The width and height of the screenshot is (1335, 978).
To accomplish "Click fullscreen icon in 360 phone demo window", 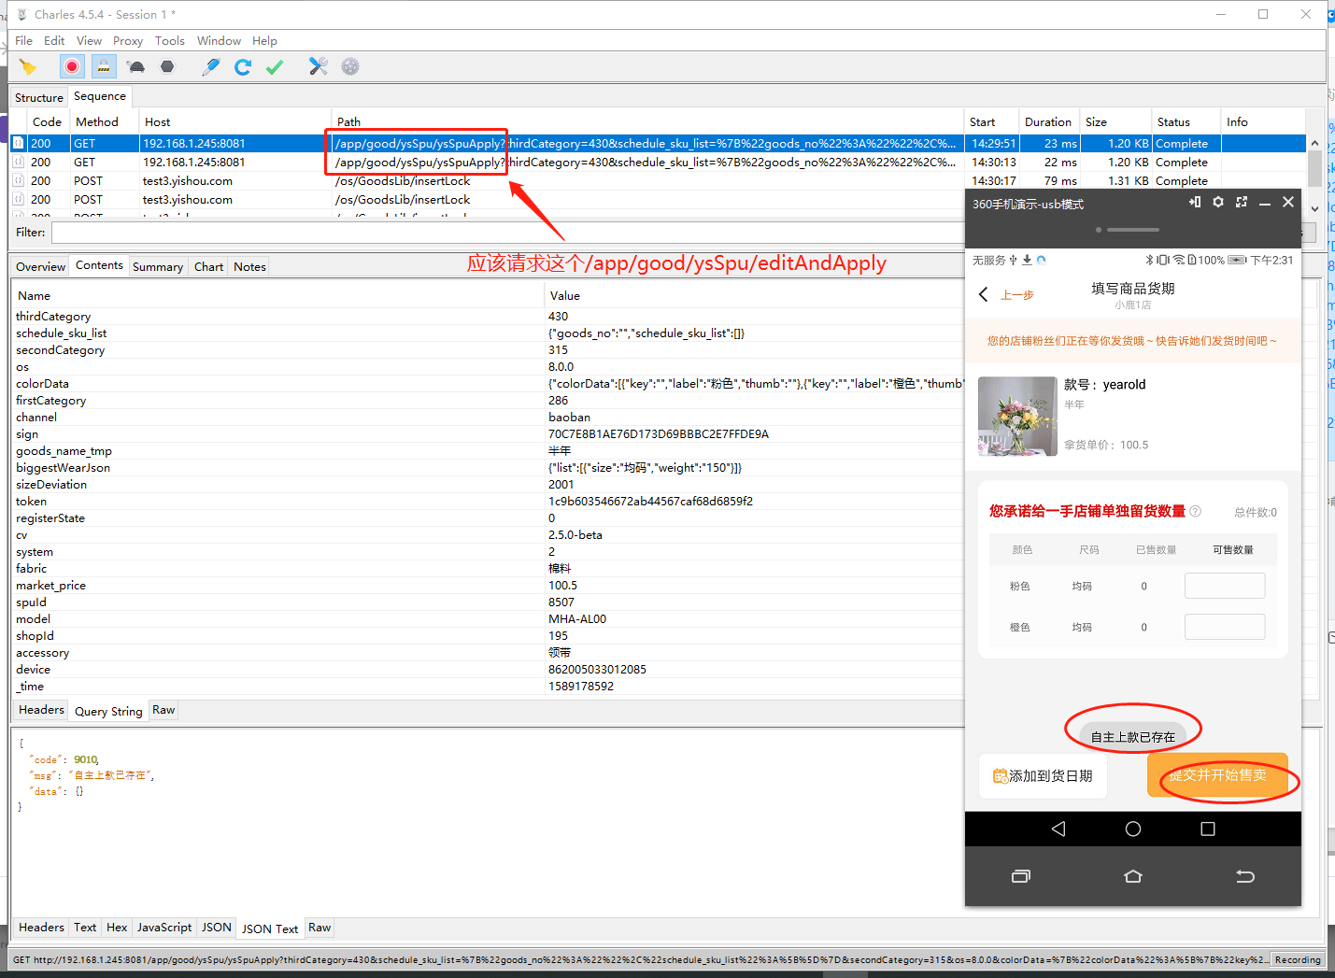I will tap(1242, 202).
